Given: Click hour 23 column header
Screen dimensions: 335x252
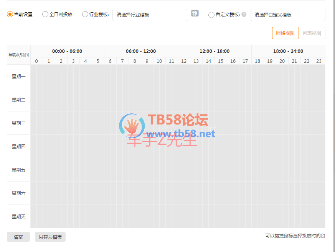Looking at the screenshot, I should pyautogui.click(x=319, y=61).
